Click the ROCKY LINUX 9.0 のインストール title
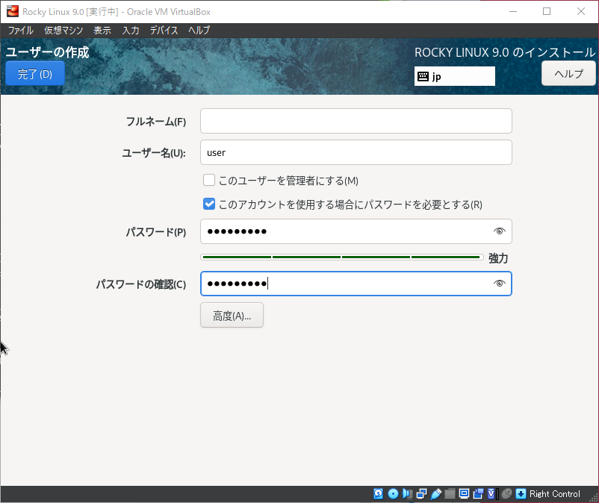 [505, 52]
